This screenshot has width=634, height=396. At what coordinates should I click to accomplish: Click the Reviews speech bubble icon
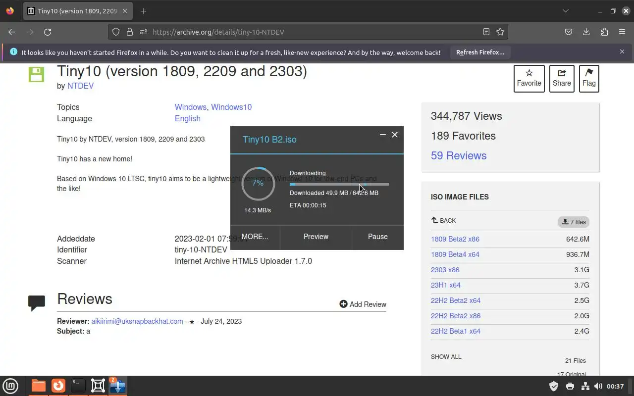point(37,303)
